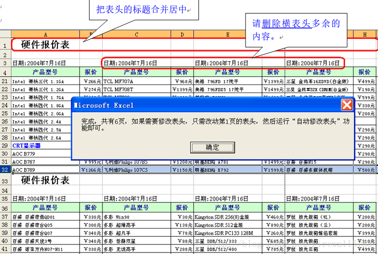This screenshot has height=254, width=378.
Task: Select column E header
Action: coord(227,34)
